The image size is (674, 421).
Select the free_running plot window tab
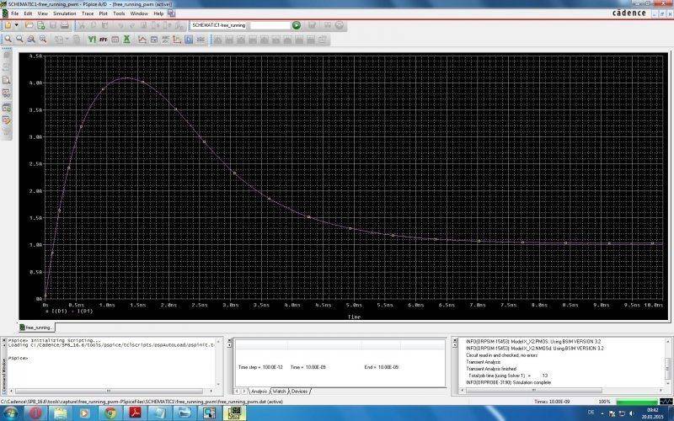pos(38,327)
